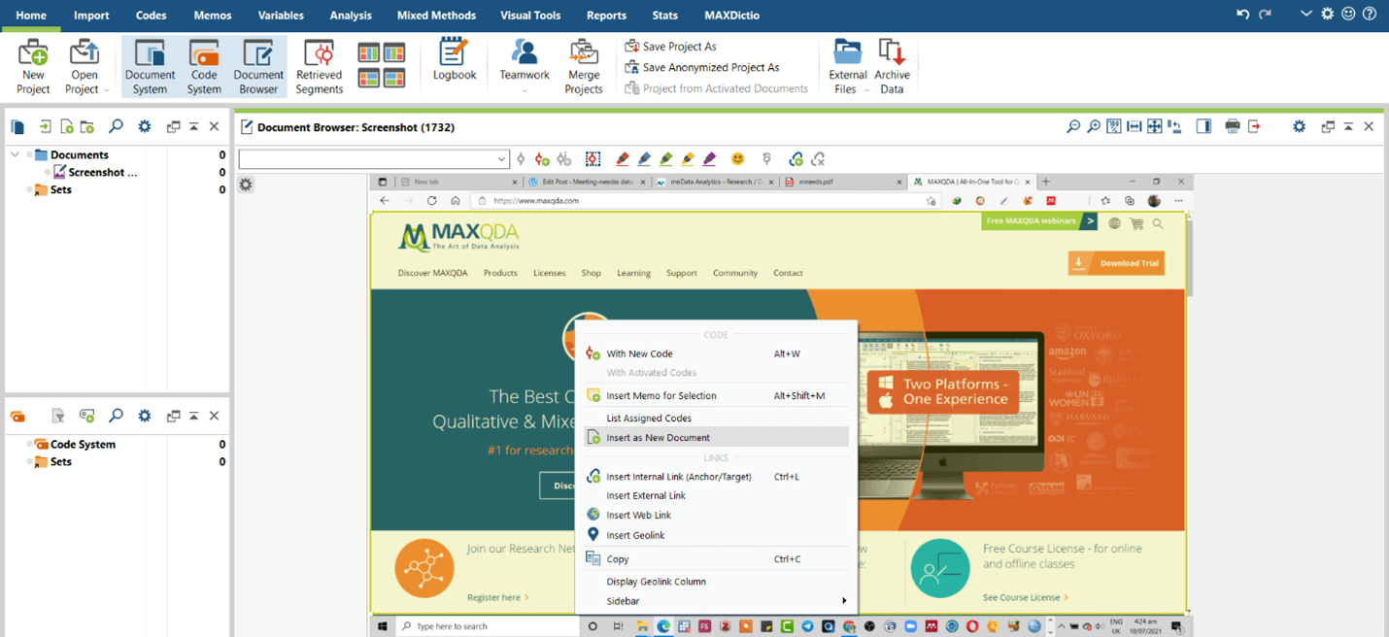
Task: Click the print icon in Document Browser
Action: click(1233, 126)
